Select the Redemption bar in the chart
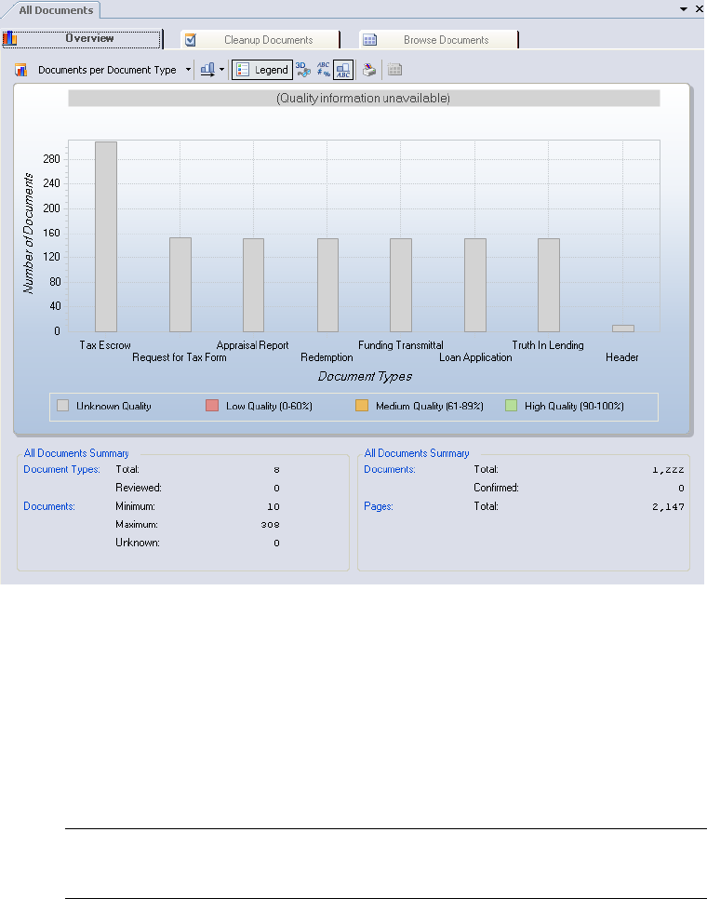Viewport: 707px width, 899px height. coord(327,285)
